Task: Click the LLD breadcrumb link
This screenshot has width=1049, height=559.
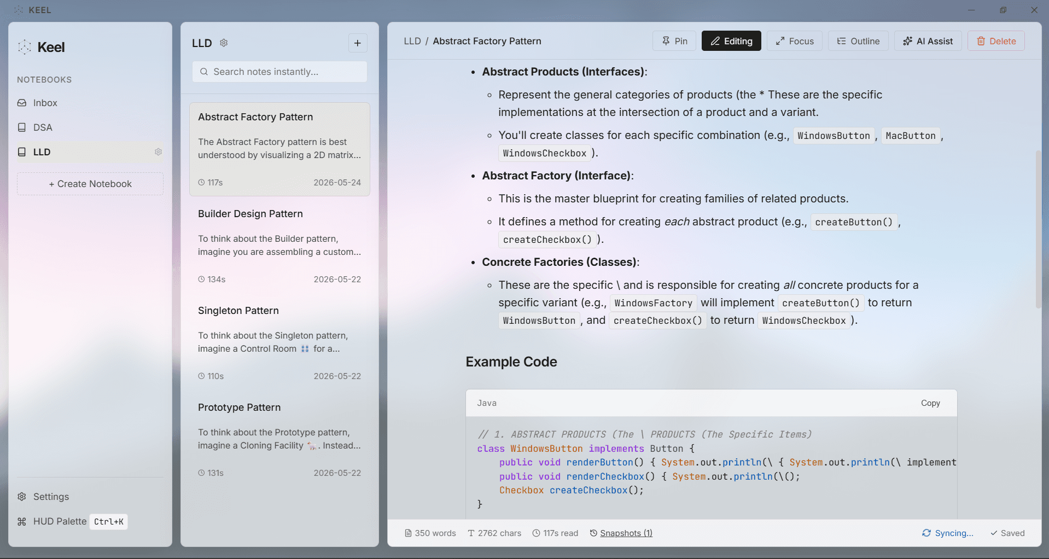Action: pos(412,41)
